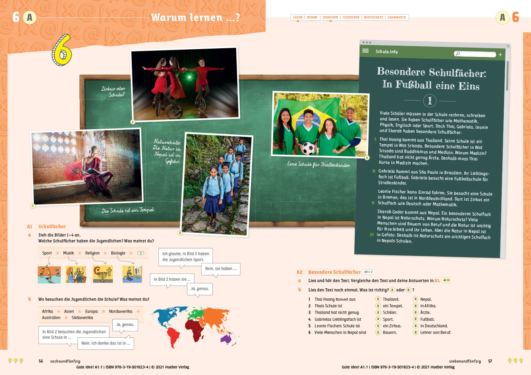The height and width of the screenshot is (375, 531).
Task: Click the light bulb icons at bottom left
Action: [16, 361]
